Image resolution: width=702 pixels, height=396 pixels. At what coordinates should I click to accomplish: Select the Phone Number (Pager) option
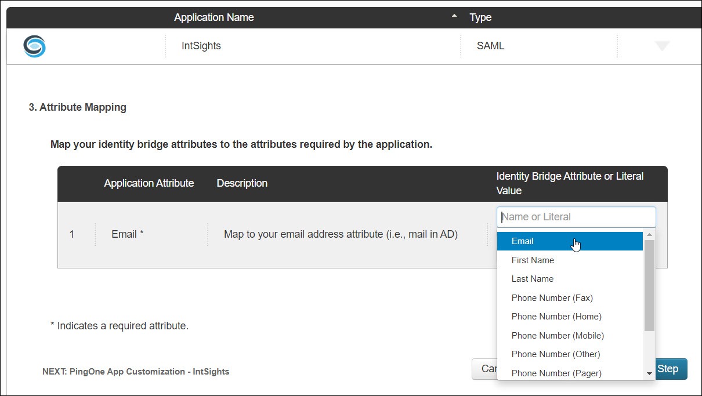(x=556, y=373)
